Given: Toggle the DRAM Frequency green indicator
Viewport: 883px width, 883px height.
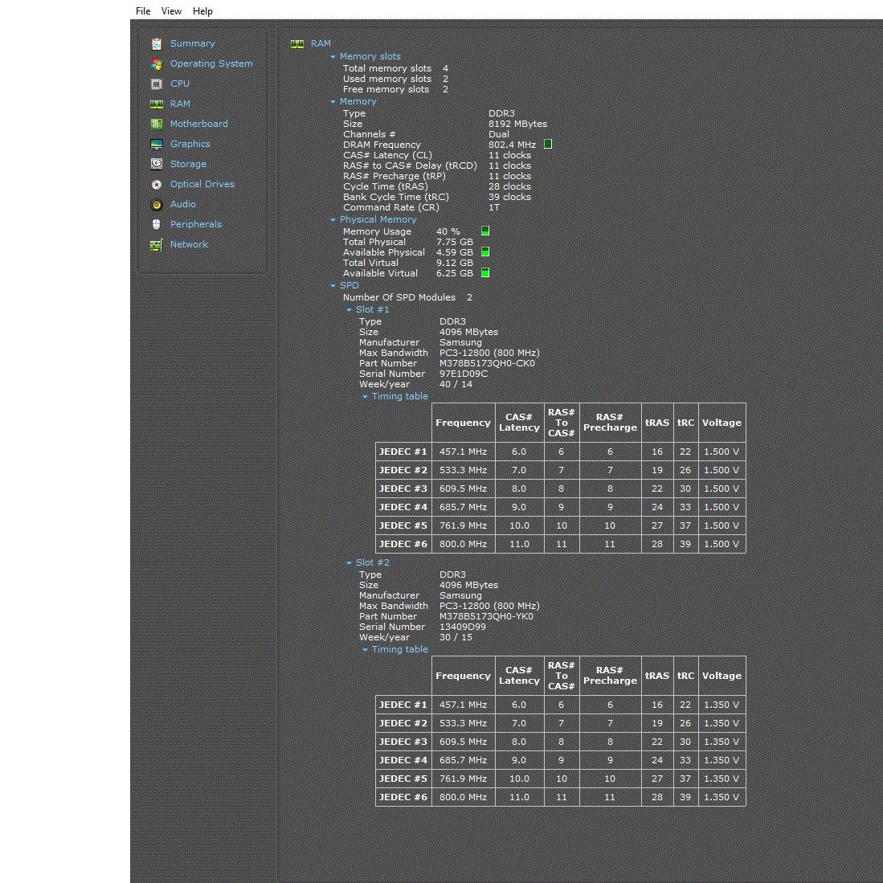Looking at the screenshot, I should coord(548,145).
